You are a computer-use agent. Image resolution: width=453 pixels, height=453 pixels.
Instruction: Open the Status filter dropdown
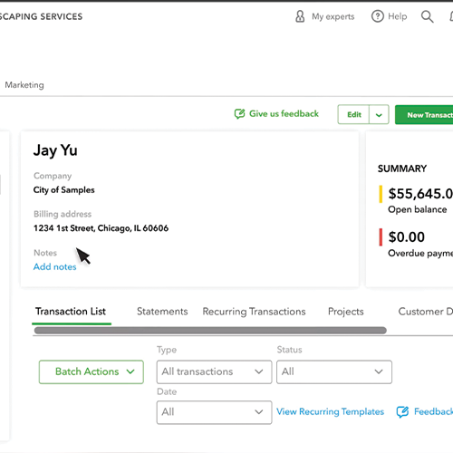click(334, 371)
